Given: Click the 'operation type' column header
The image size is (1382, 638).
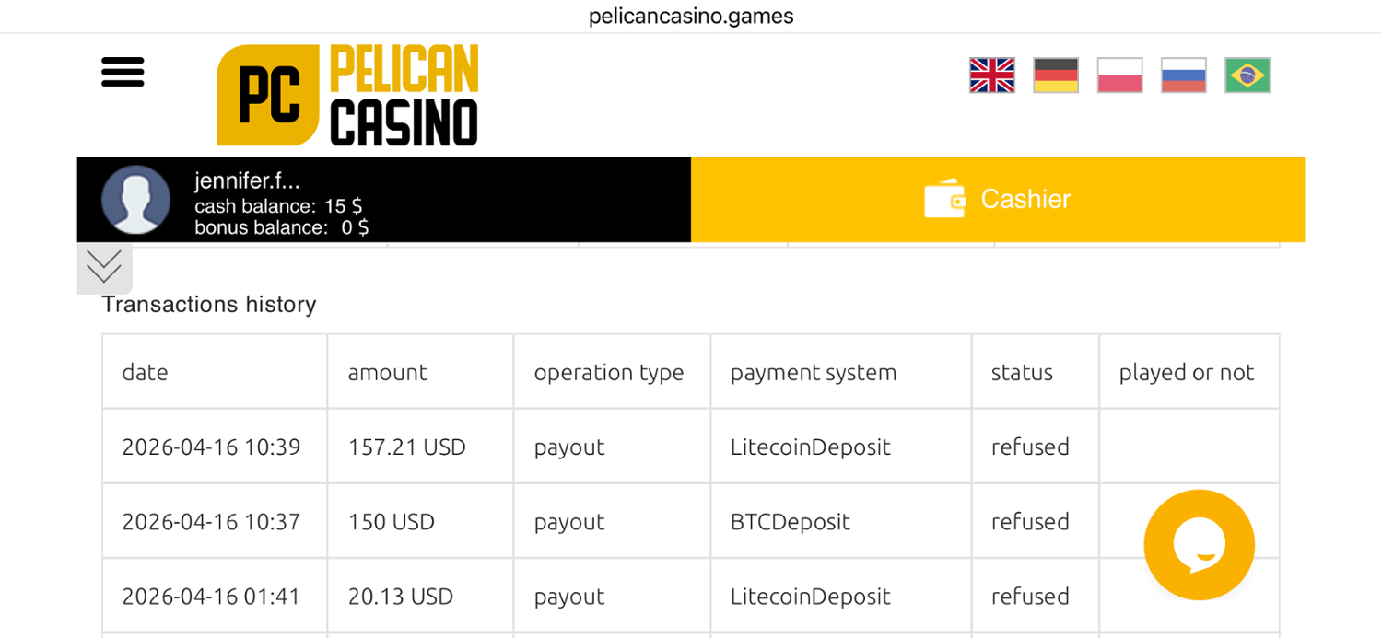Looking at the screenshot, I should [608, 372].
